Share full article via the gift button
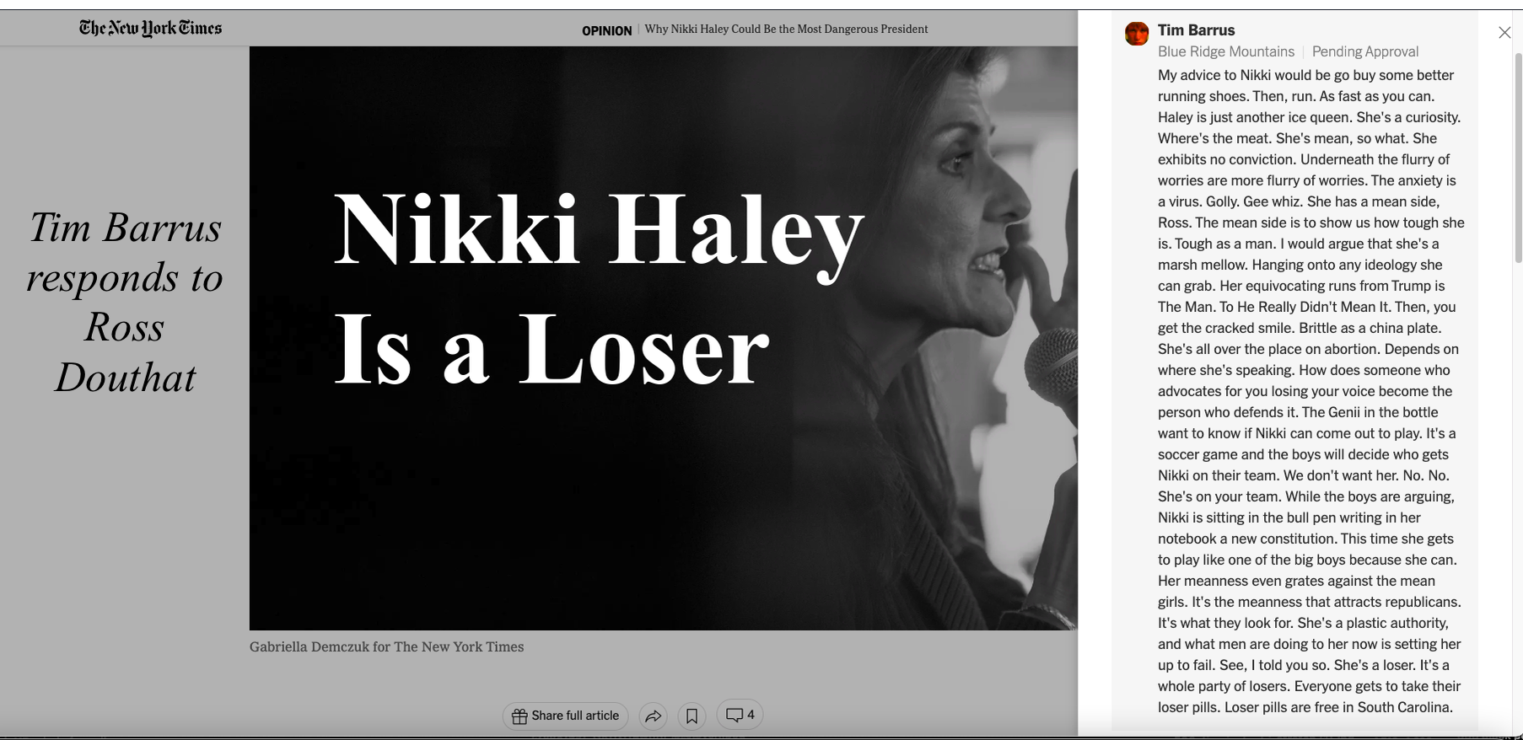 565,716
